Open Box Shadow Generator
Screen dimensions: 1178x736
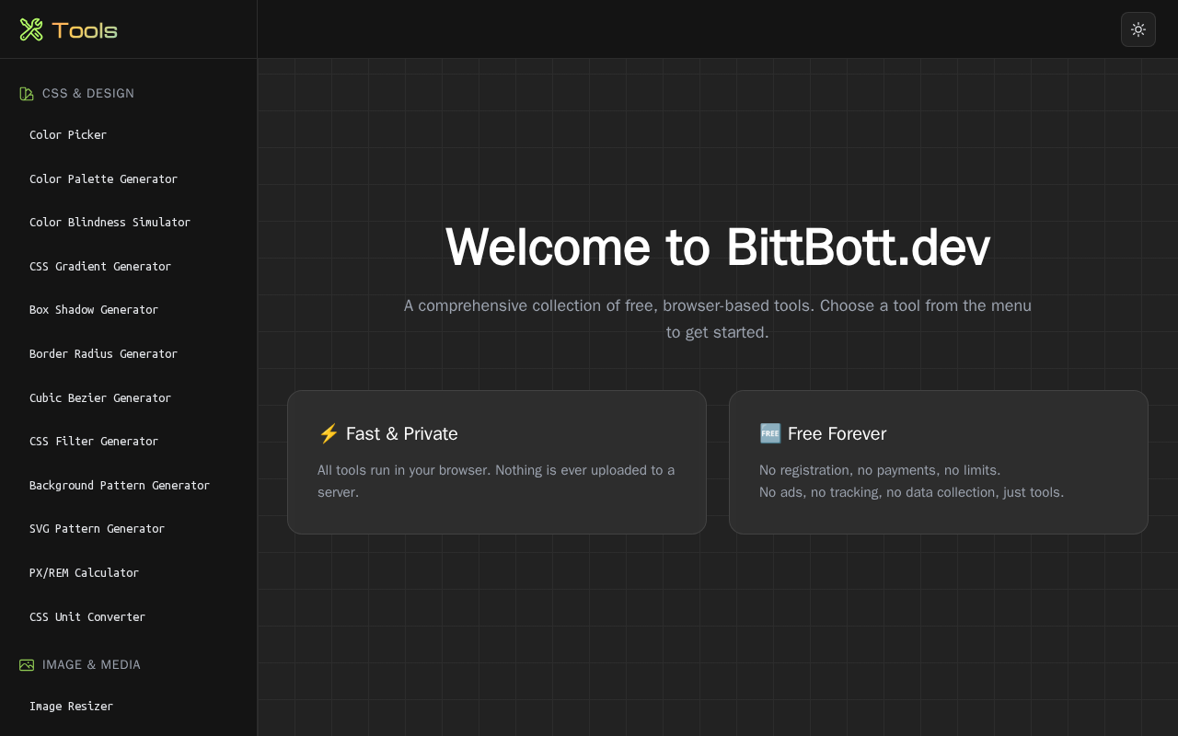(94, 310)
